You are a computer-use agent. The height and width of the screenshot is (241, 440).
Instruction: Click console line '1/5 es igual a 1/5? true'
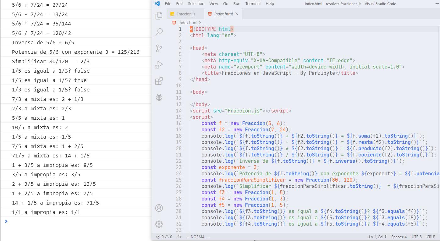pyautogui.click(x=49, y=80)
